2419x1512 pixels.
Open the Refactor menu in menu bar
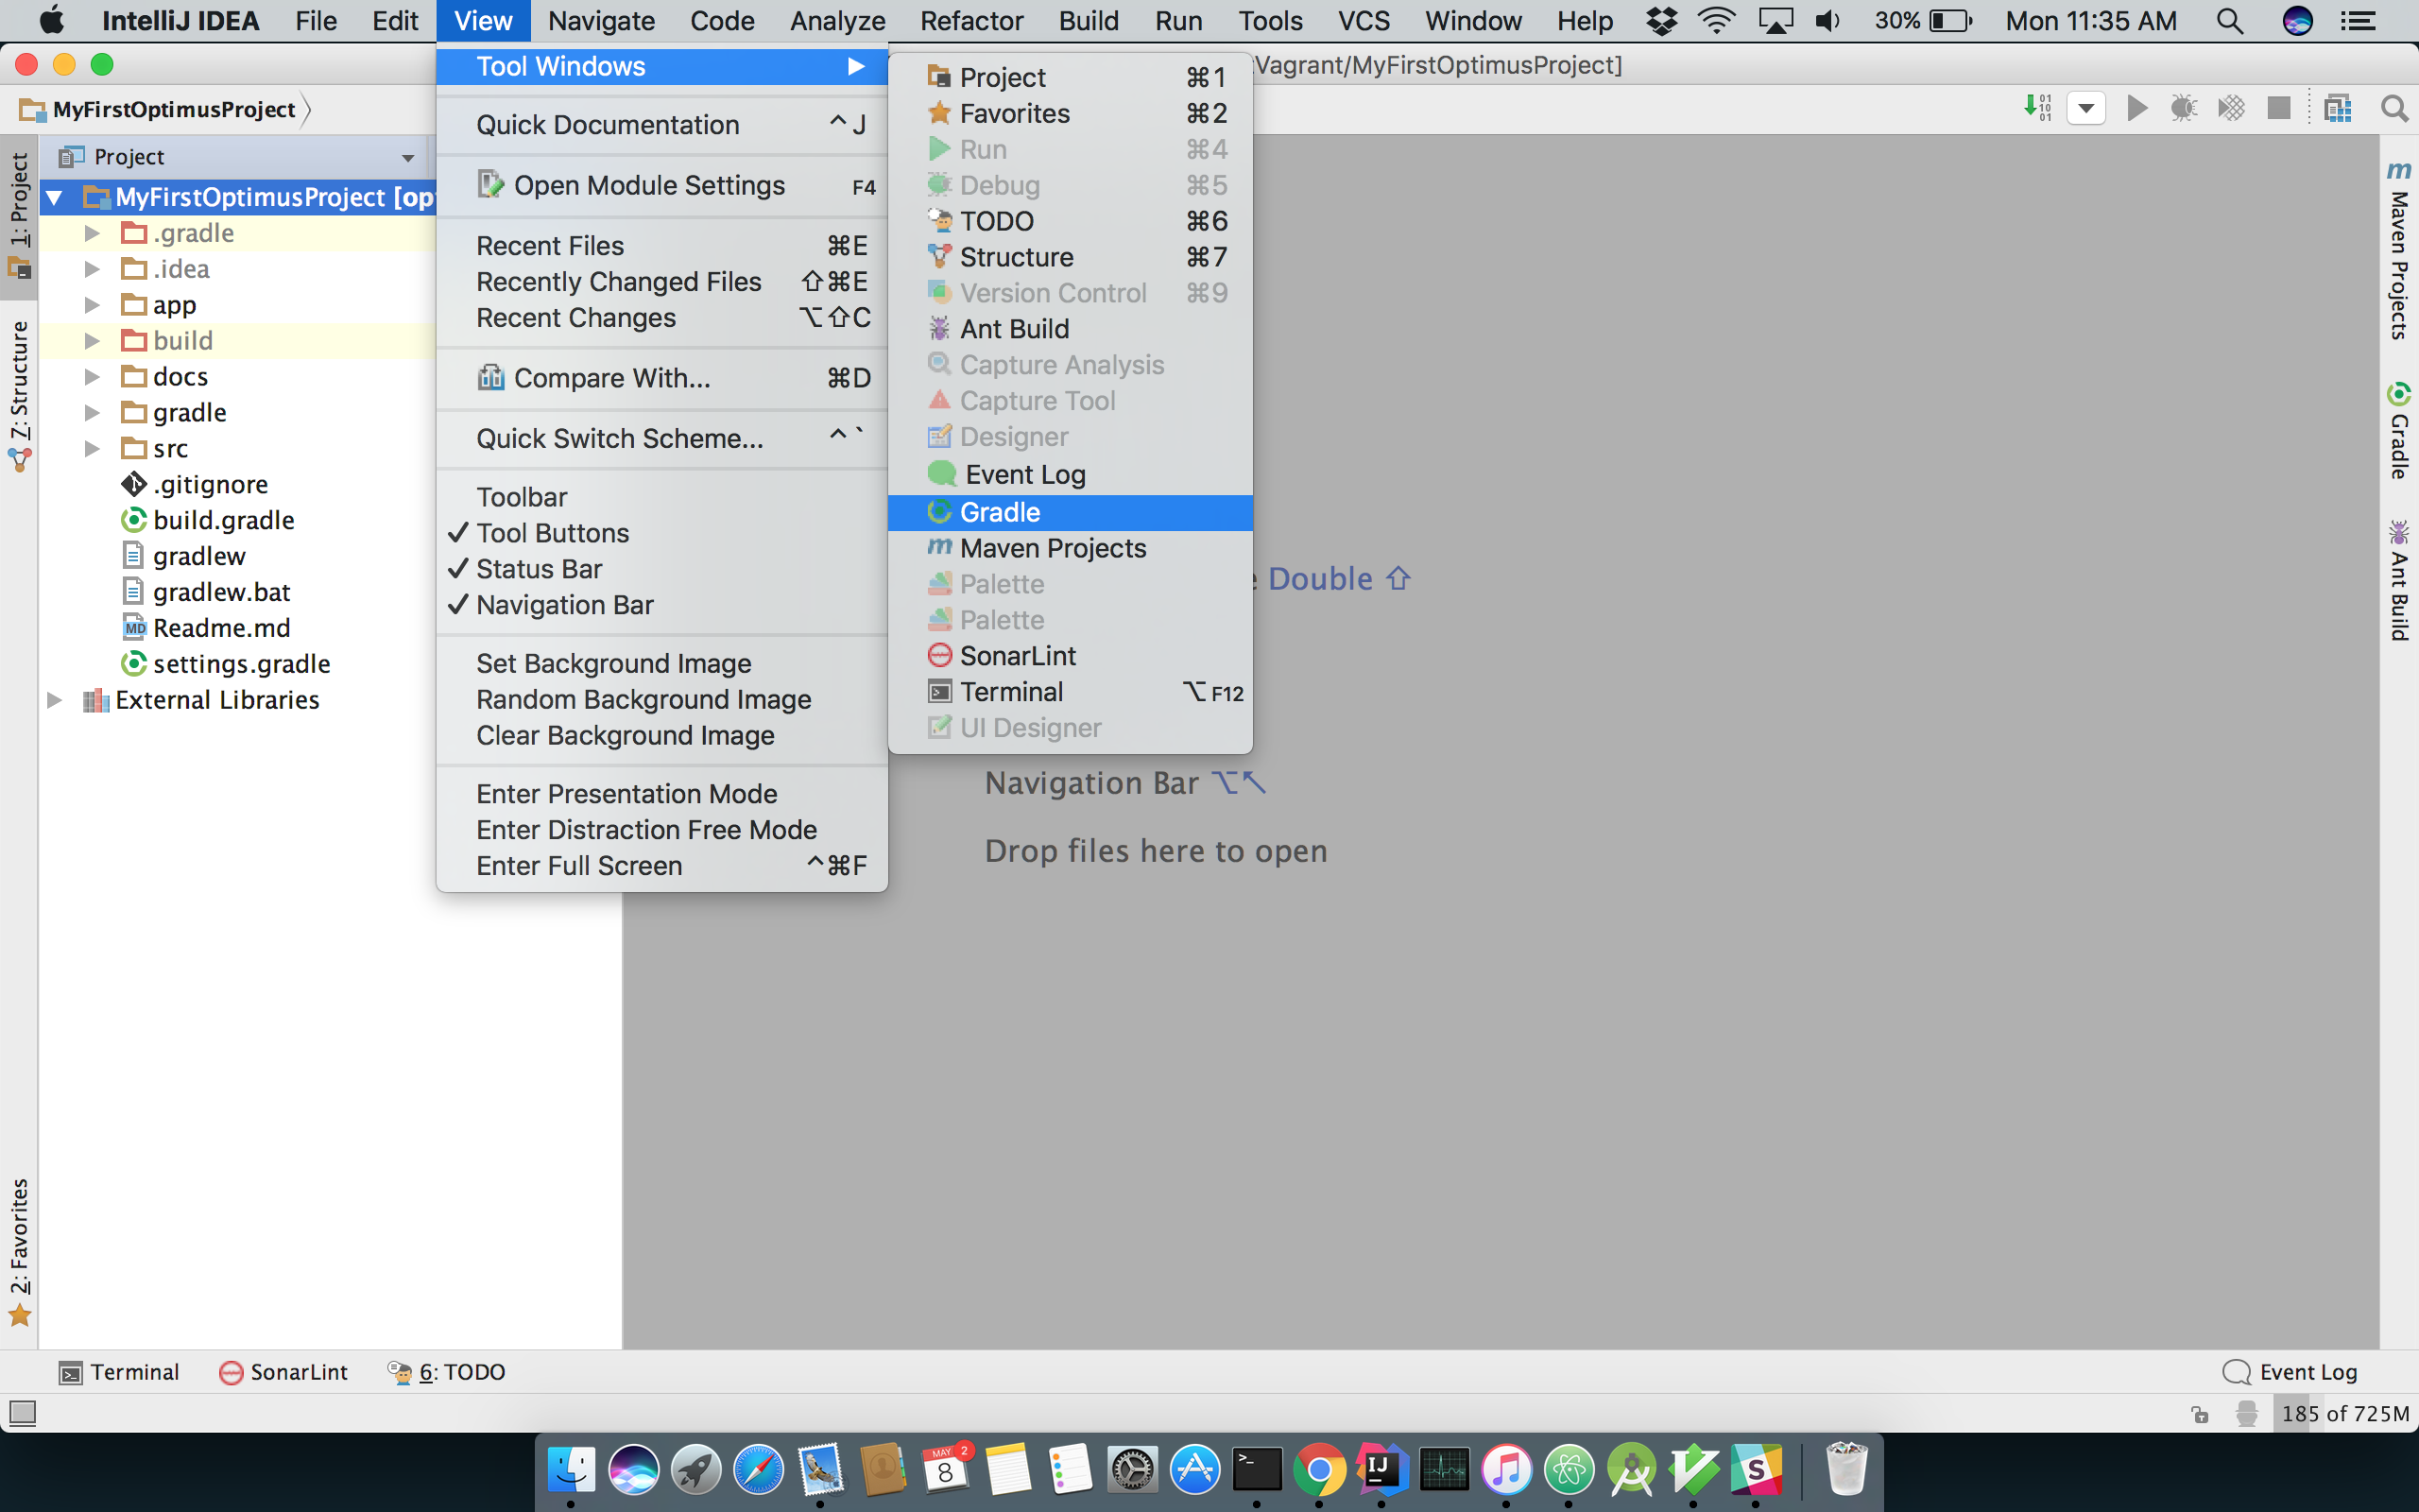[970, 21]
